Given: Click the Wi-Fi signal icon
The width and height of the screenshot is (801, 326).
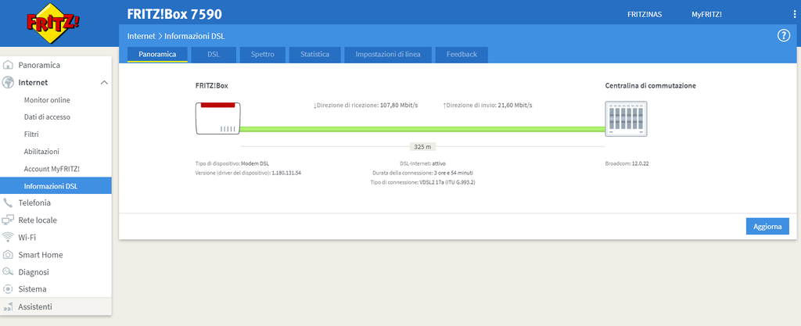Looking at the screenshot, I should (8, 237).
